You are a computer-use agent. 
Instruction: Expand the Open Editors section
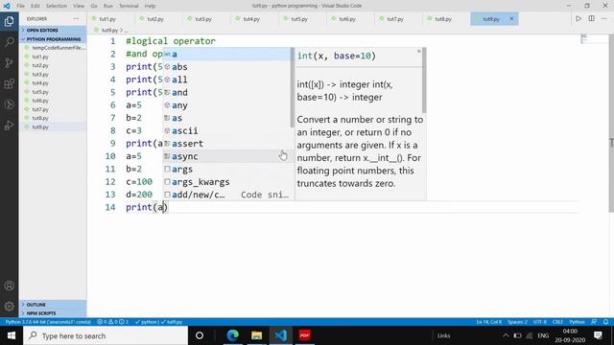[x=53, y=30]
